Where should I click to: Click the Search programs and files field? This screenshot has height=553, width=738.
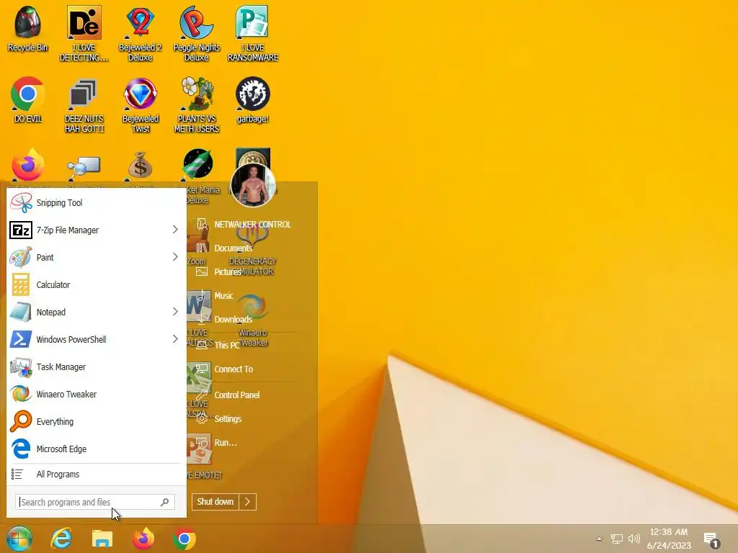tap(95, 502)
